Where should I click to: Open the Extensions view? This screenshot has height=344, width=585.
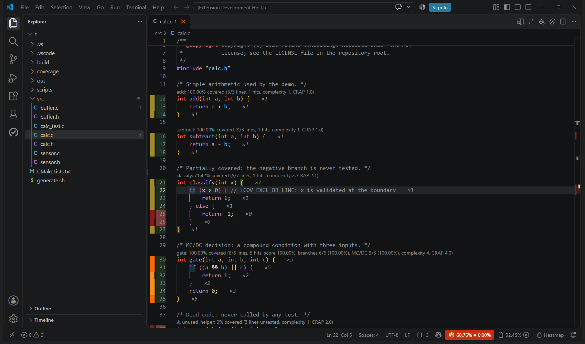click(13, 96)
